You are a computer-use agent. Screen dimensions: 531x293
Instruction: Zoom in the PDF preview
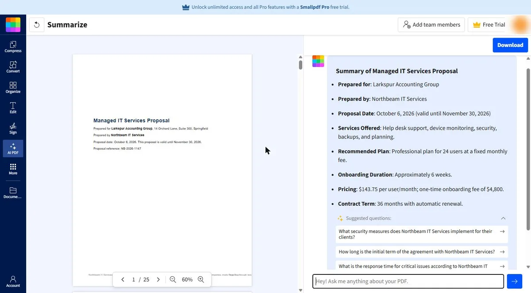click(x=201, y=280)
